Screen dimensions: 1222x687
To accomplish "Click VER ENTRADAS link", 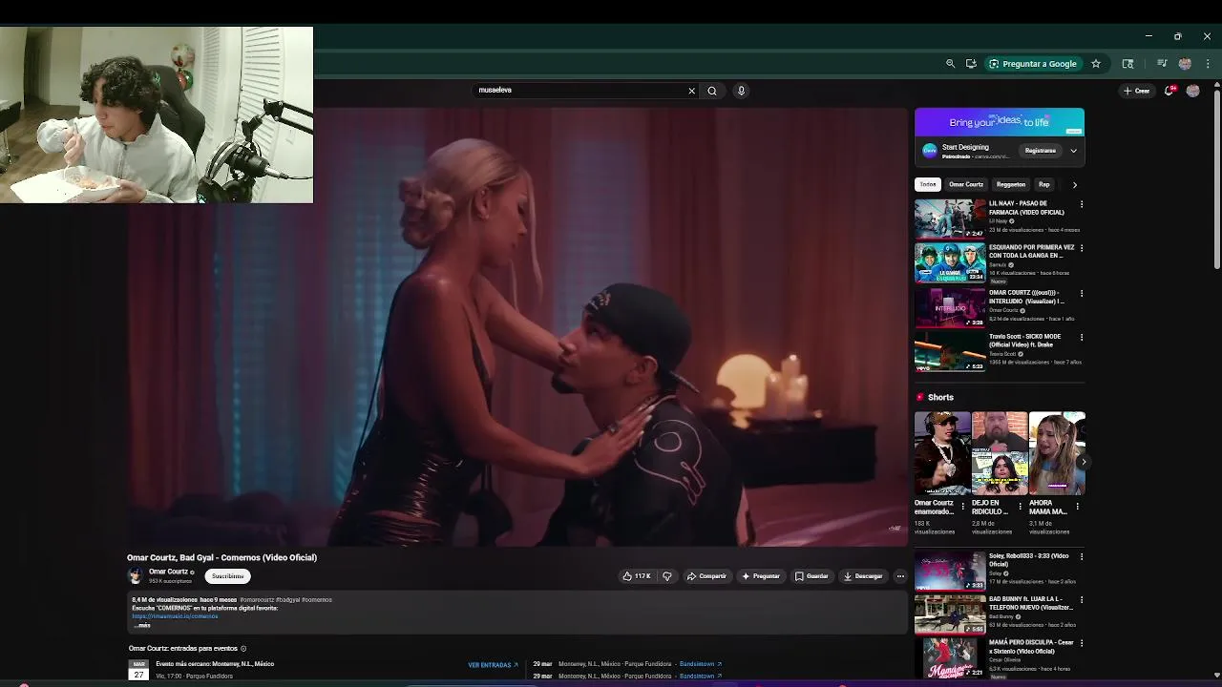I will click(493, 665).
